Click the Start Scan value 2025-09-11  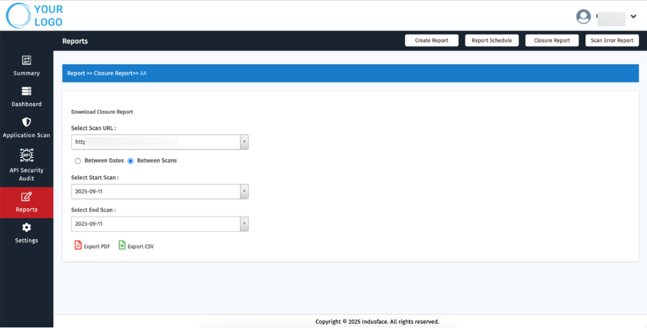tap(88, 192)
